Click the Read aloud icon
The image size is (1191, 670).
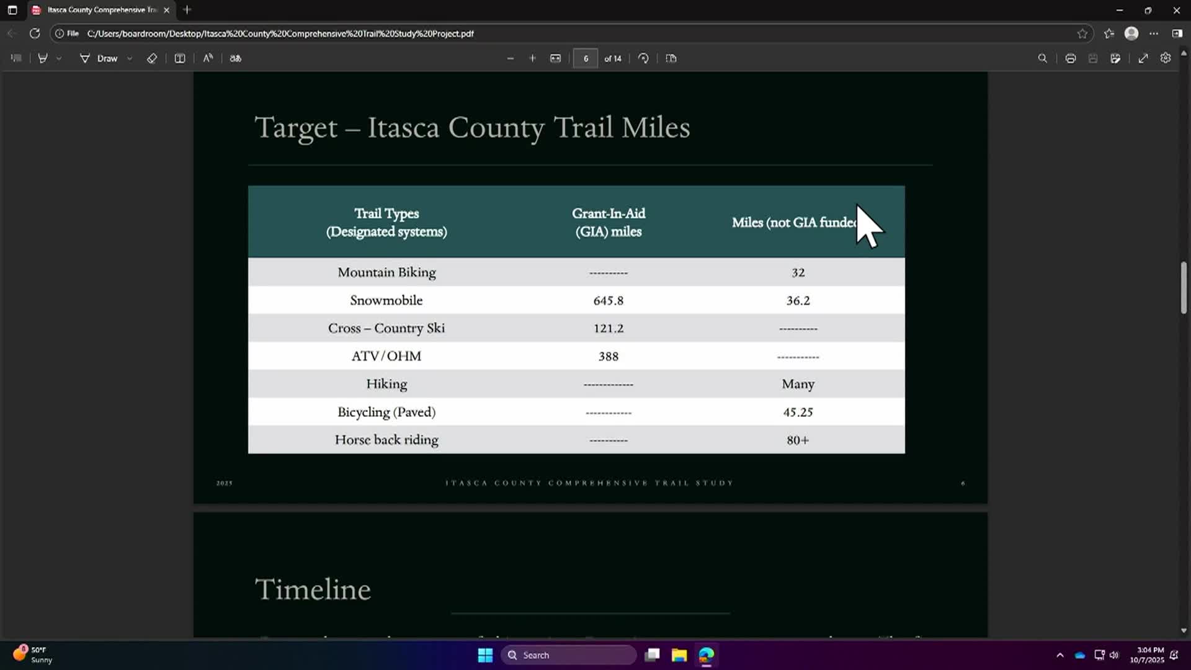tap(208, 58)
